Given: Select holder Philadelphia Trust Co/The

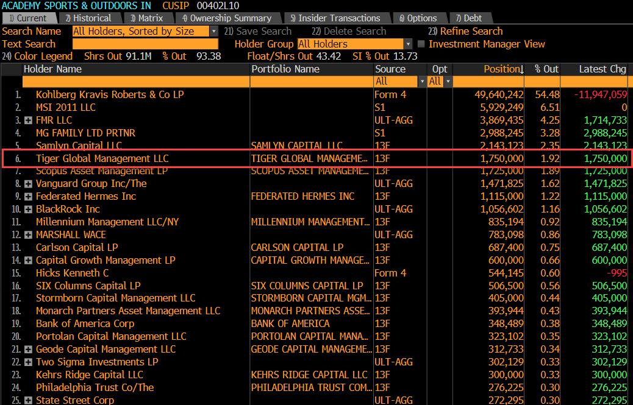Looking at the screenshot, I should pyautogui.click(x=95, y=388).
